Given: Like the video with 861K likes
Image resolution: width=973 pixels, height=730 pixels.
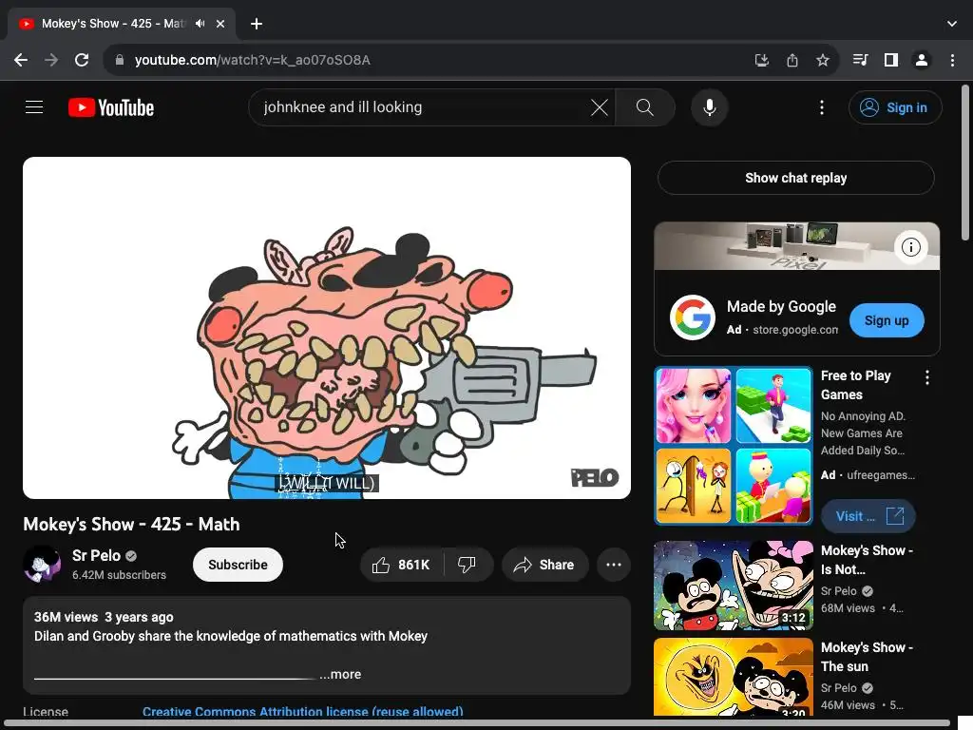Looking at the screenshot, I should pos(402,565).
